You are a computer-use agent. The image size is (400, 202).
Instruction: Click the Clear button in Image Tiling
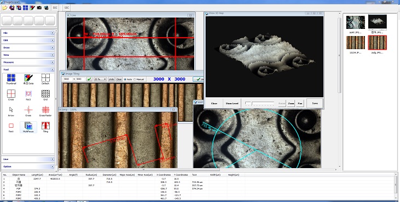(x=119, y=79)
